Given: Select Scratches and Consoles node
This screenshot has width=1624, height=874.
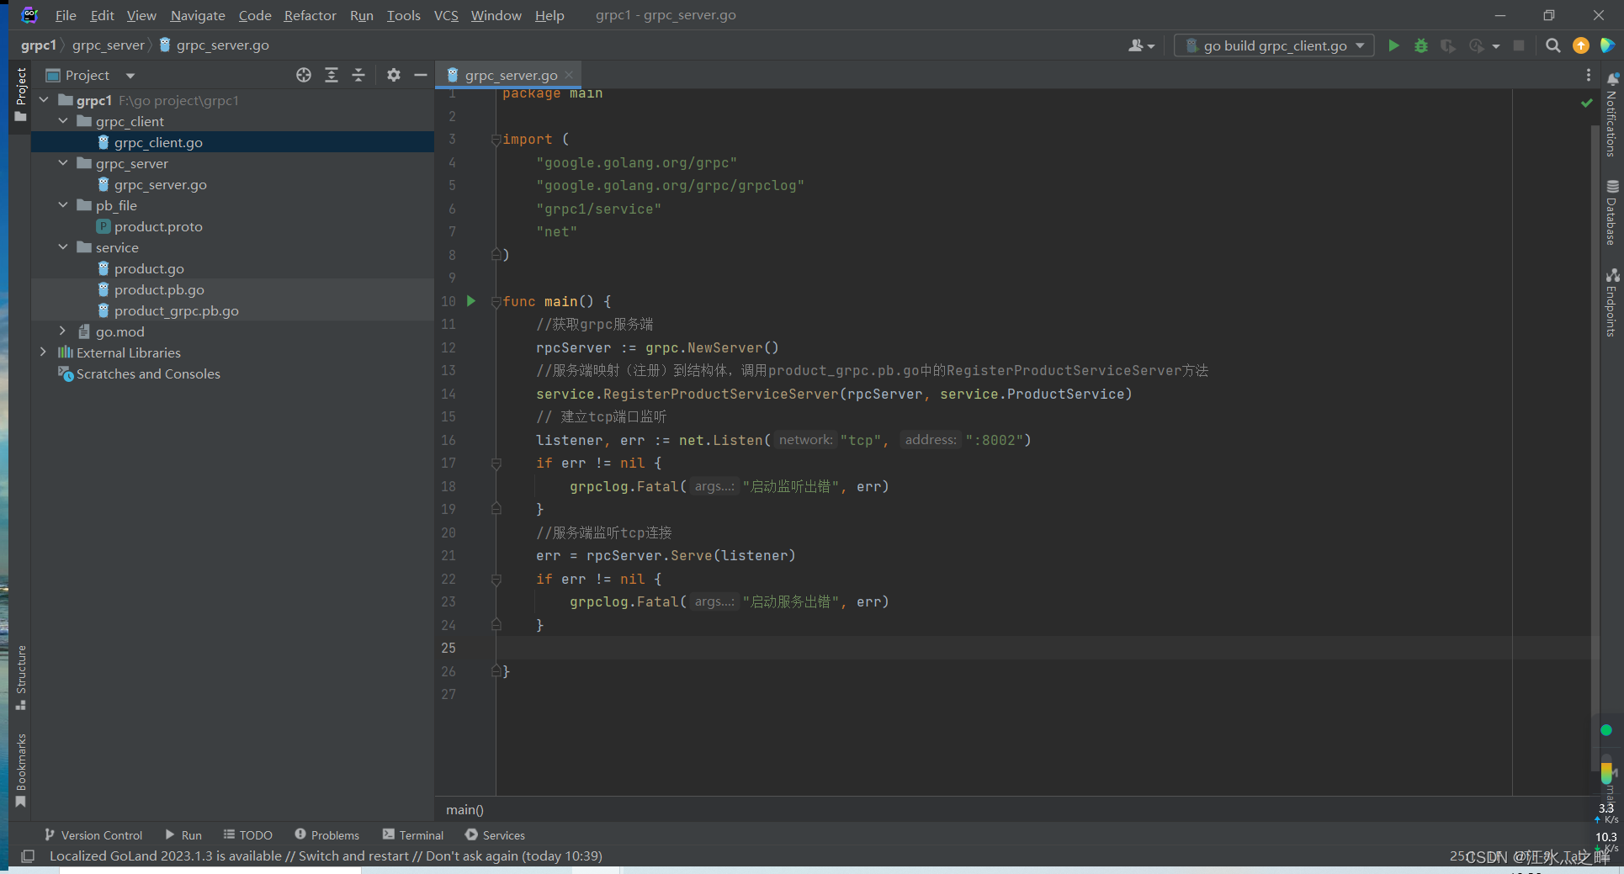Looking at the screenshot, I should pos(148,373).
